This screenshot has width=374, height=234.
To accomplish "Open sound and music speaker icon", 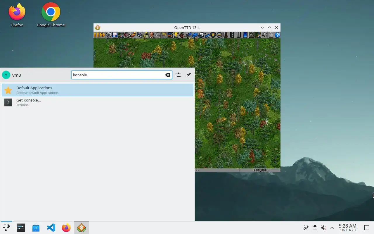I will point(264,35).
